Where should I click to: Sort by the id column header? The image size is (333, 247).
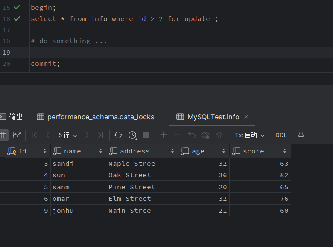[x=28, y=151]
